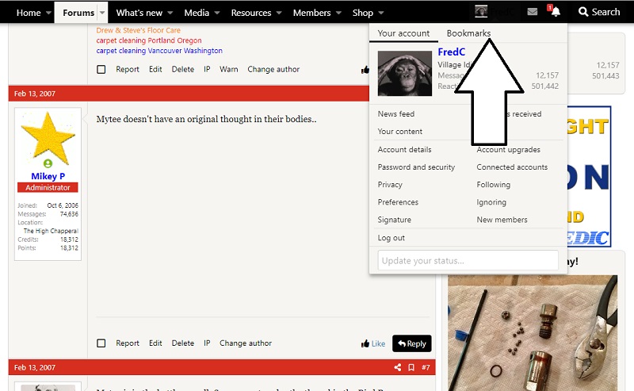Click the Search magnifier in the navbar
Image resolution: width=634 pixels, height=391 pixels.
599,12
